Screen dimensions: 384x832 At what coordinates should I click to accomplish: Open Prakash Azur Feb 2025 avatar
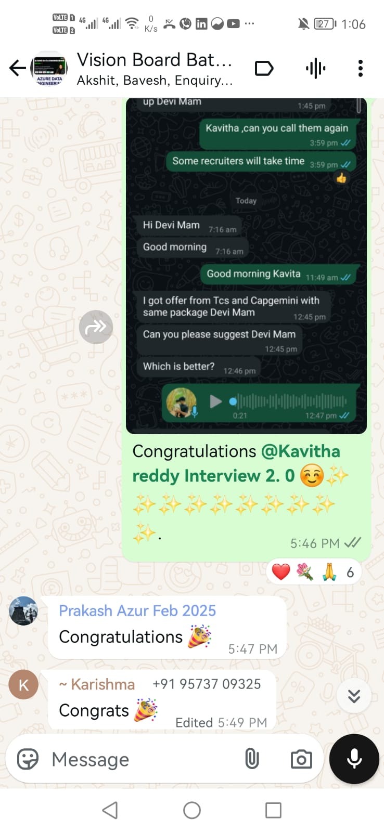pyautogui.click(x=23, y=610)
